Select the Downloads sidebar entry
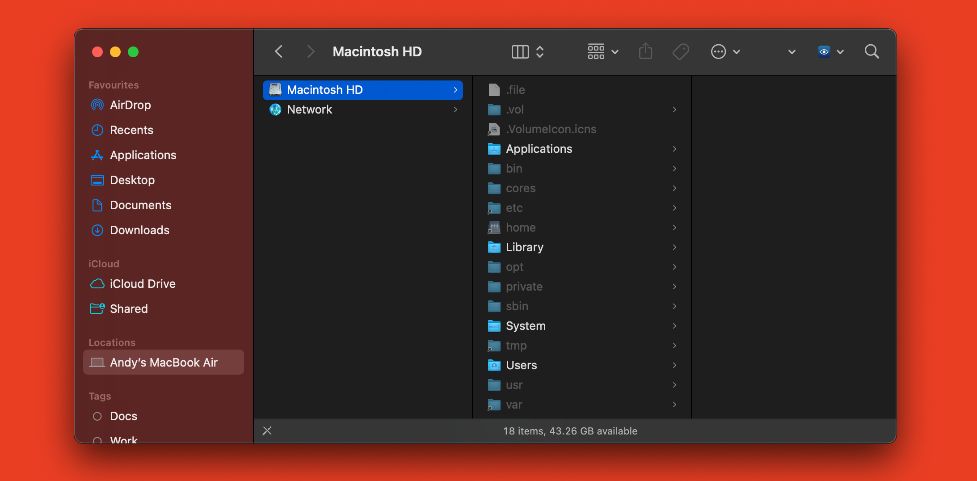The height and width of the screenshot is (481, 977). (139, 230)
